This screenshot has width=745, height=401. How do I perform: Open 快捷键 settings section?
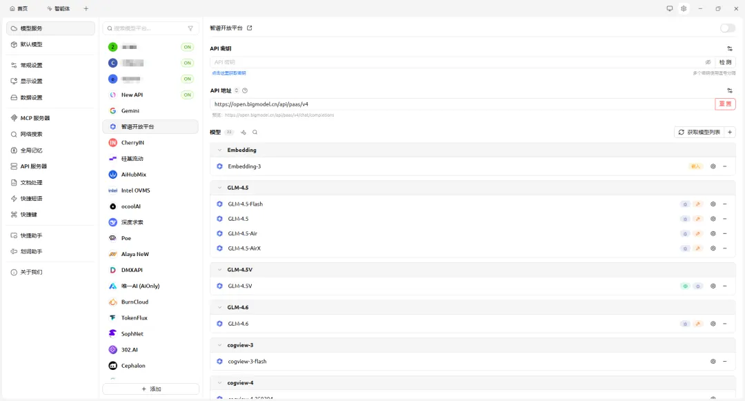click(50, 214)
